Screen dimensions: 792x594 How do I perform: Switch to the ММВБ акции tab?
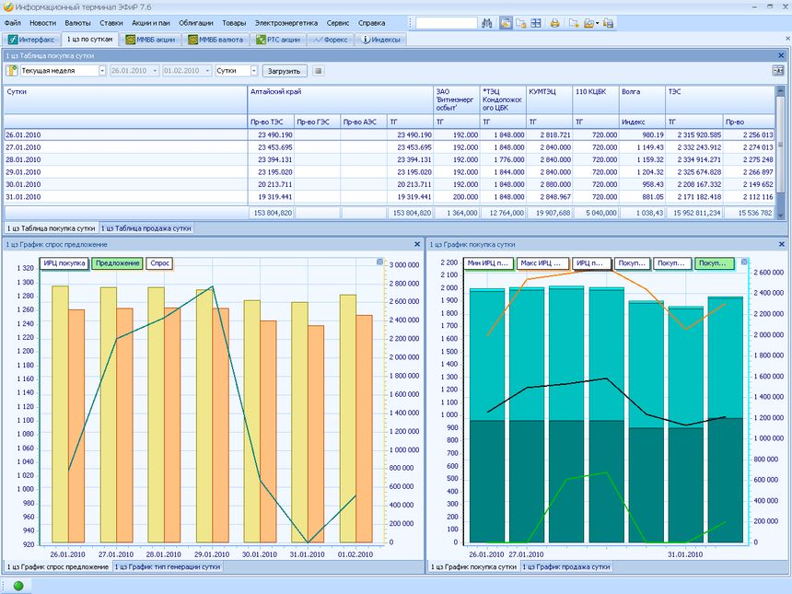(x=150, y=41)
